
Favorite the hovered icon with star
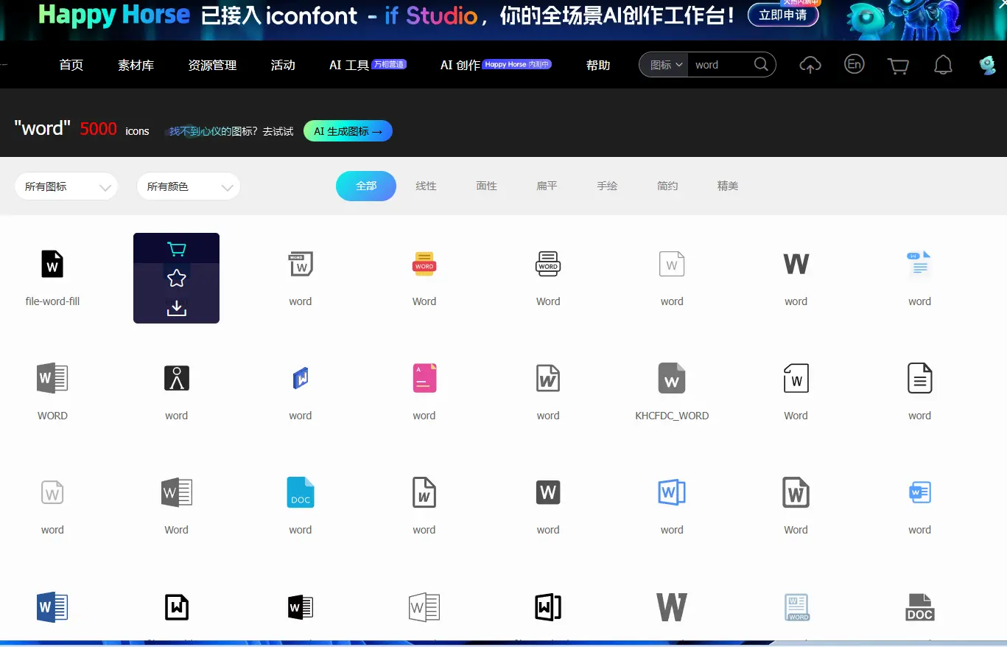coord(176,278)
